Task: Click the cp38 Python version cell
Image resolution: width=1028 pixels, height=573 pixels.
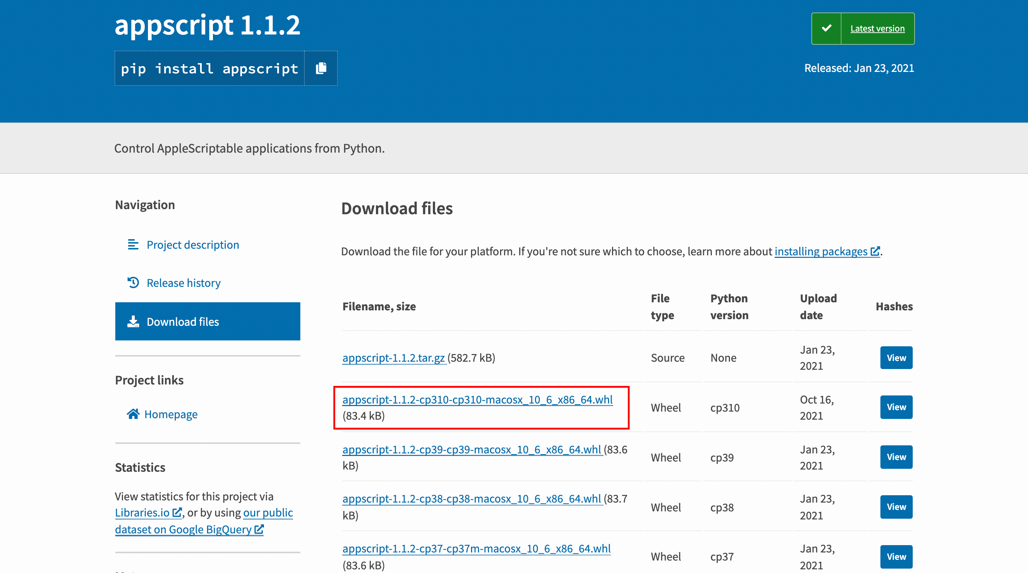Action: click(x=722, y=507)
